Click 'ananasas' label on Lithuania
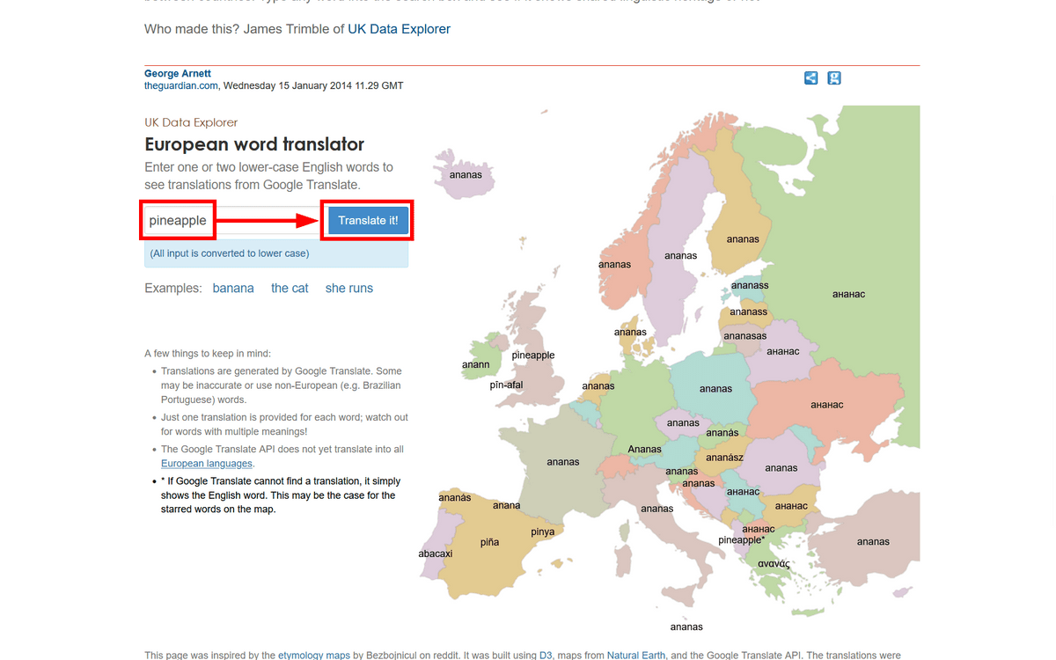Image resolution: width=1056 pixels, height=660 pixels. [745, 336]
